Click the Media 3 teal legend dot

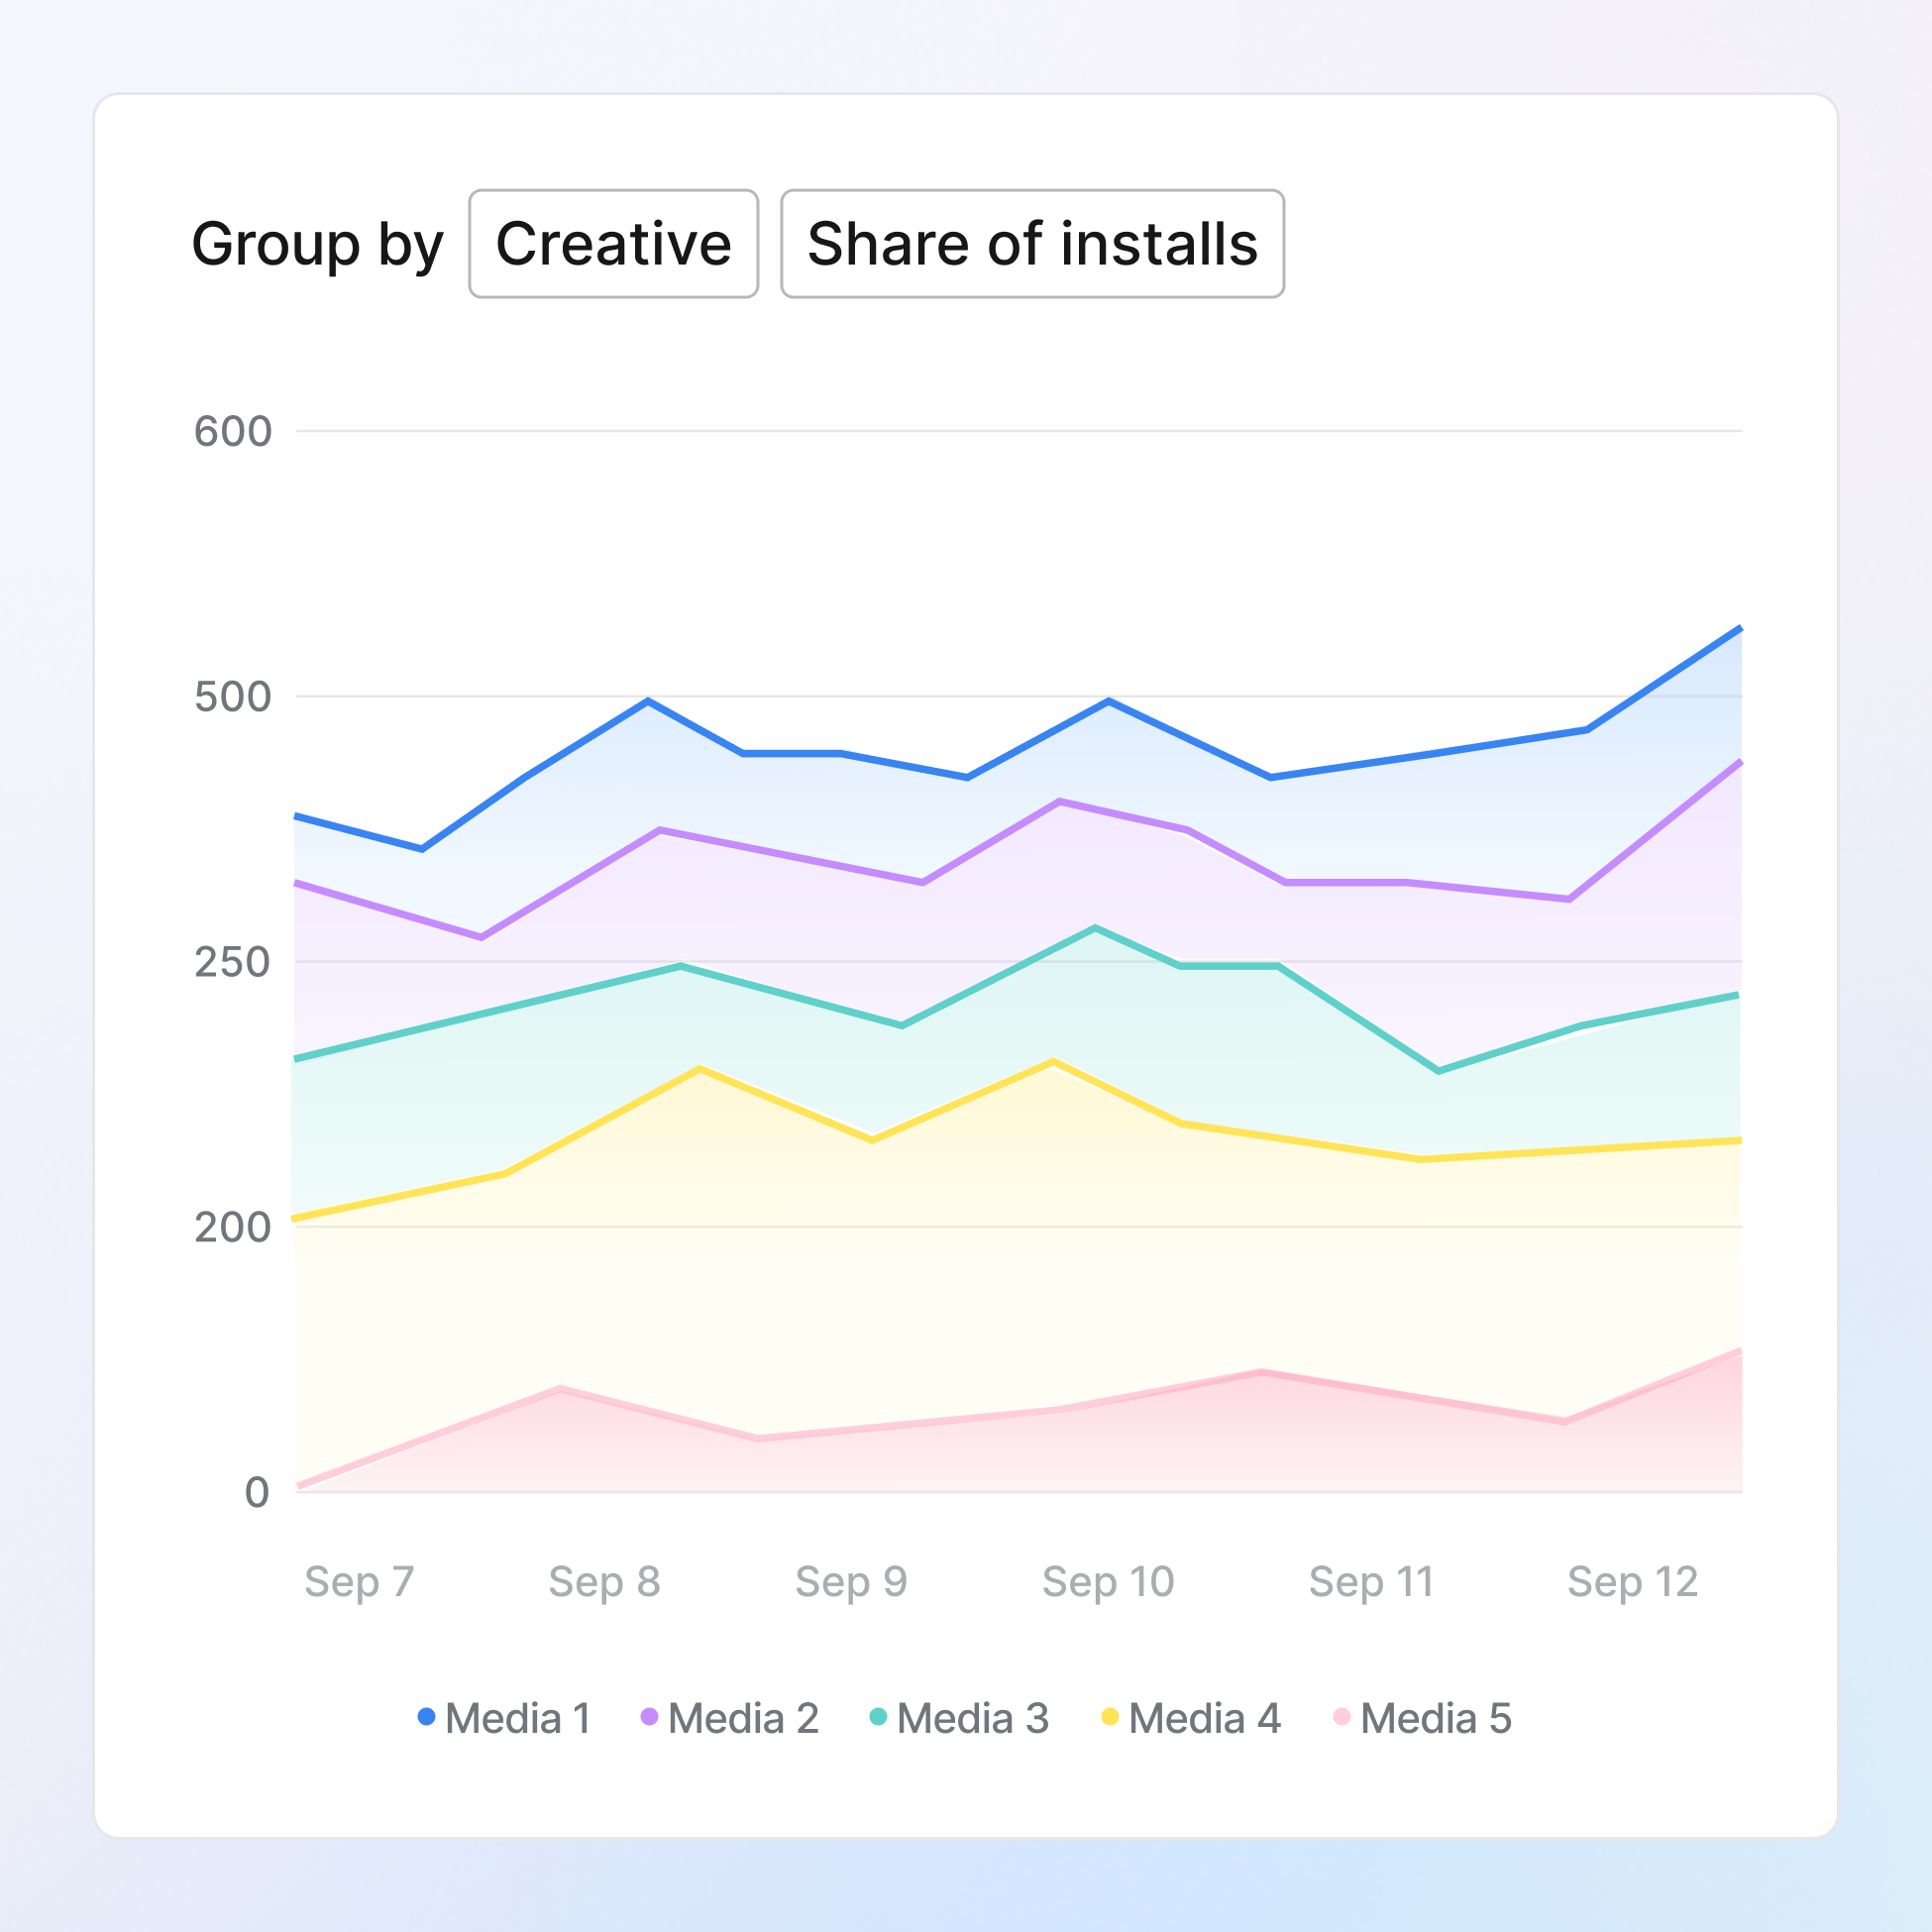[x=879, y=1718]
